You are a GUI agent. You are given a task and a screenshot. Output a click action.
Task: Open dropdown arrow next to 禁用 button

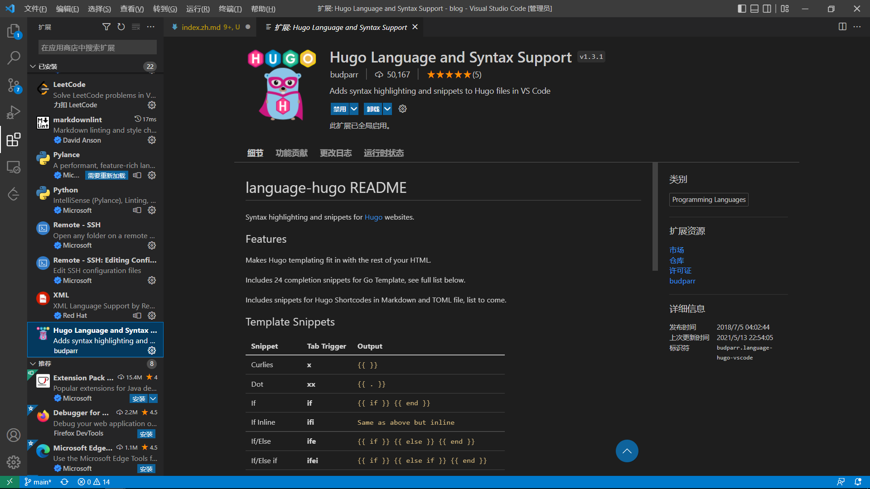point(354,109)
